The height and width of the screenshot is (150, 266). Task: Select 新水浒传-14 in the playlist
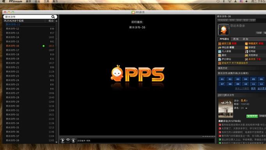pyautogui.click(x=30, y=37)
